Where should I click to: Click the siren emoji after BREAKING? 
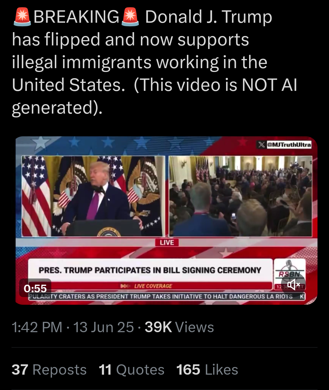(x=130, y=17)
